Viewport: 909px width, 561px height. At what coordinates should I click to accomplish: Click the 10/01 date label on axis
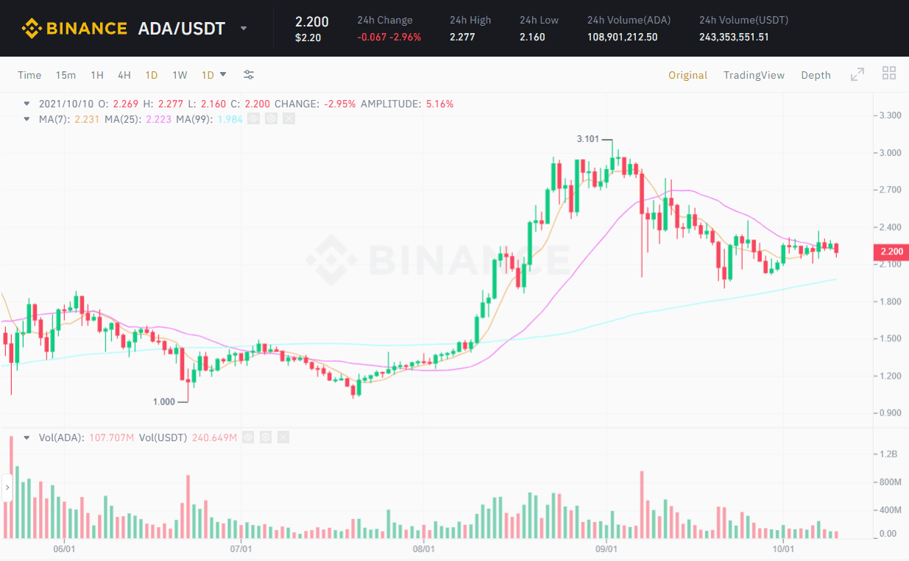[783, 549]
